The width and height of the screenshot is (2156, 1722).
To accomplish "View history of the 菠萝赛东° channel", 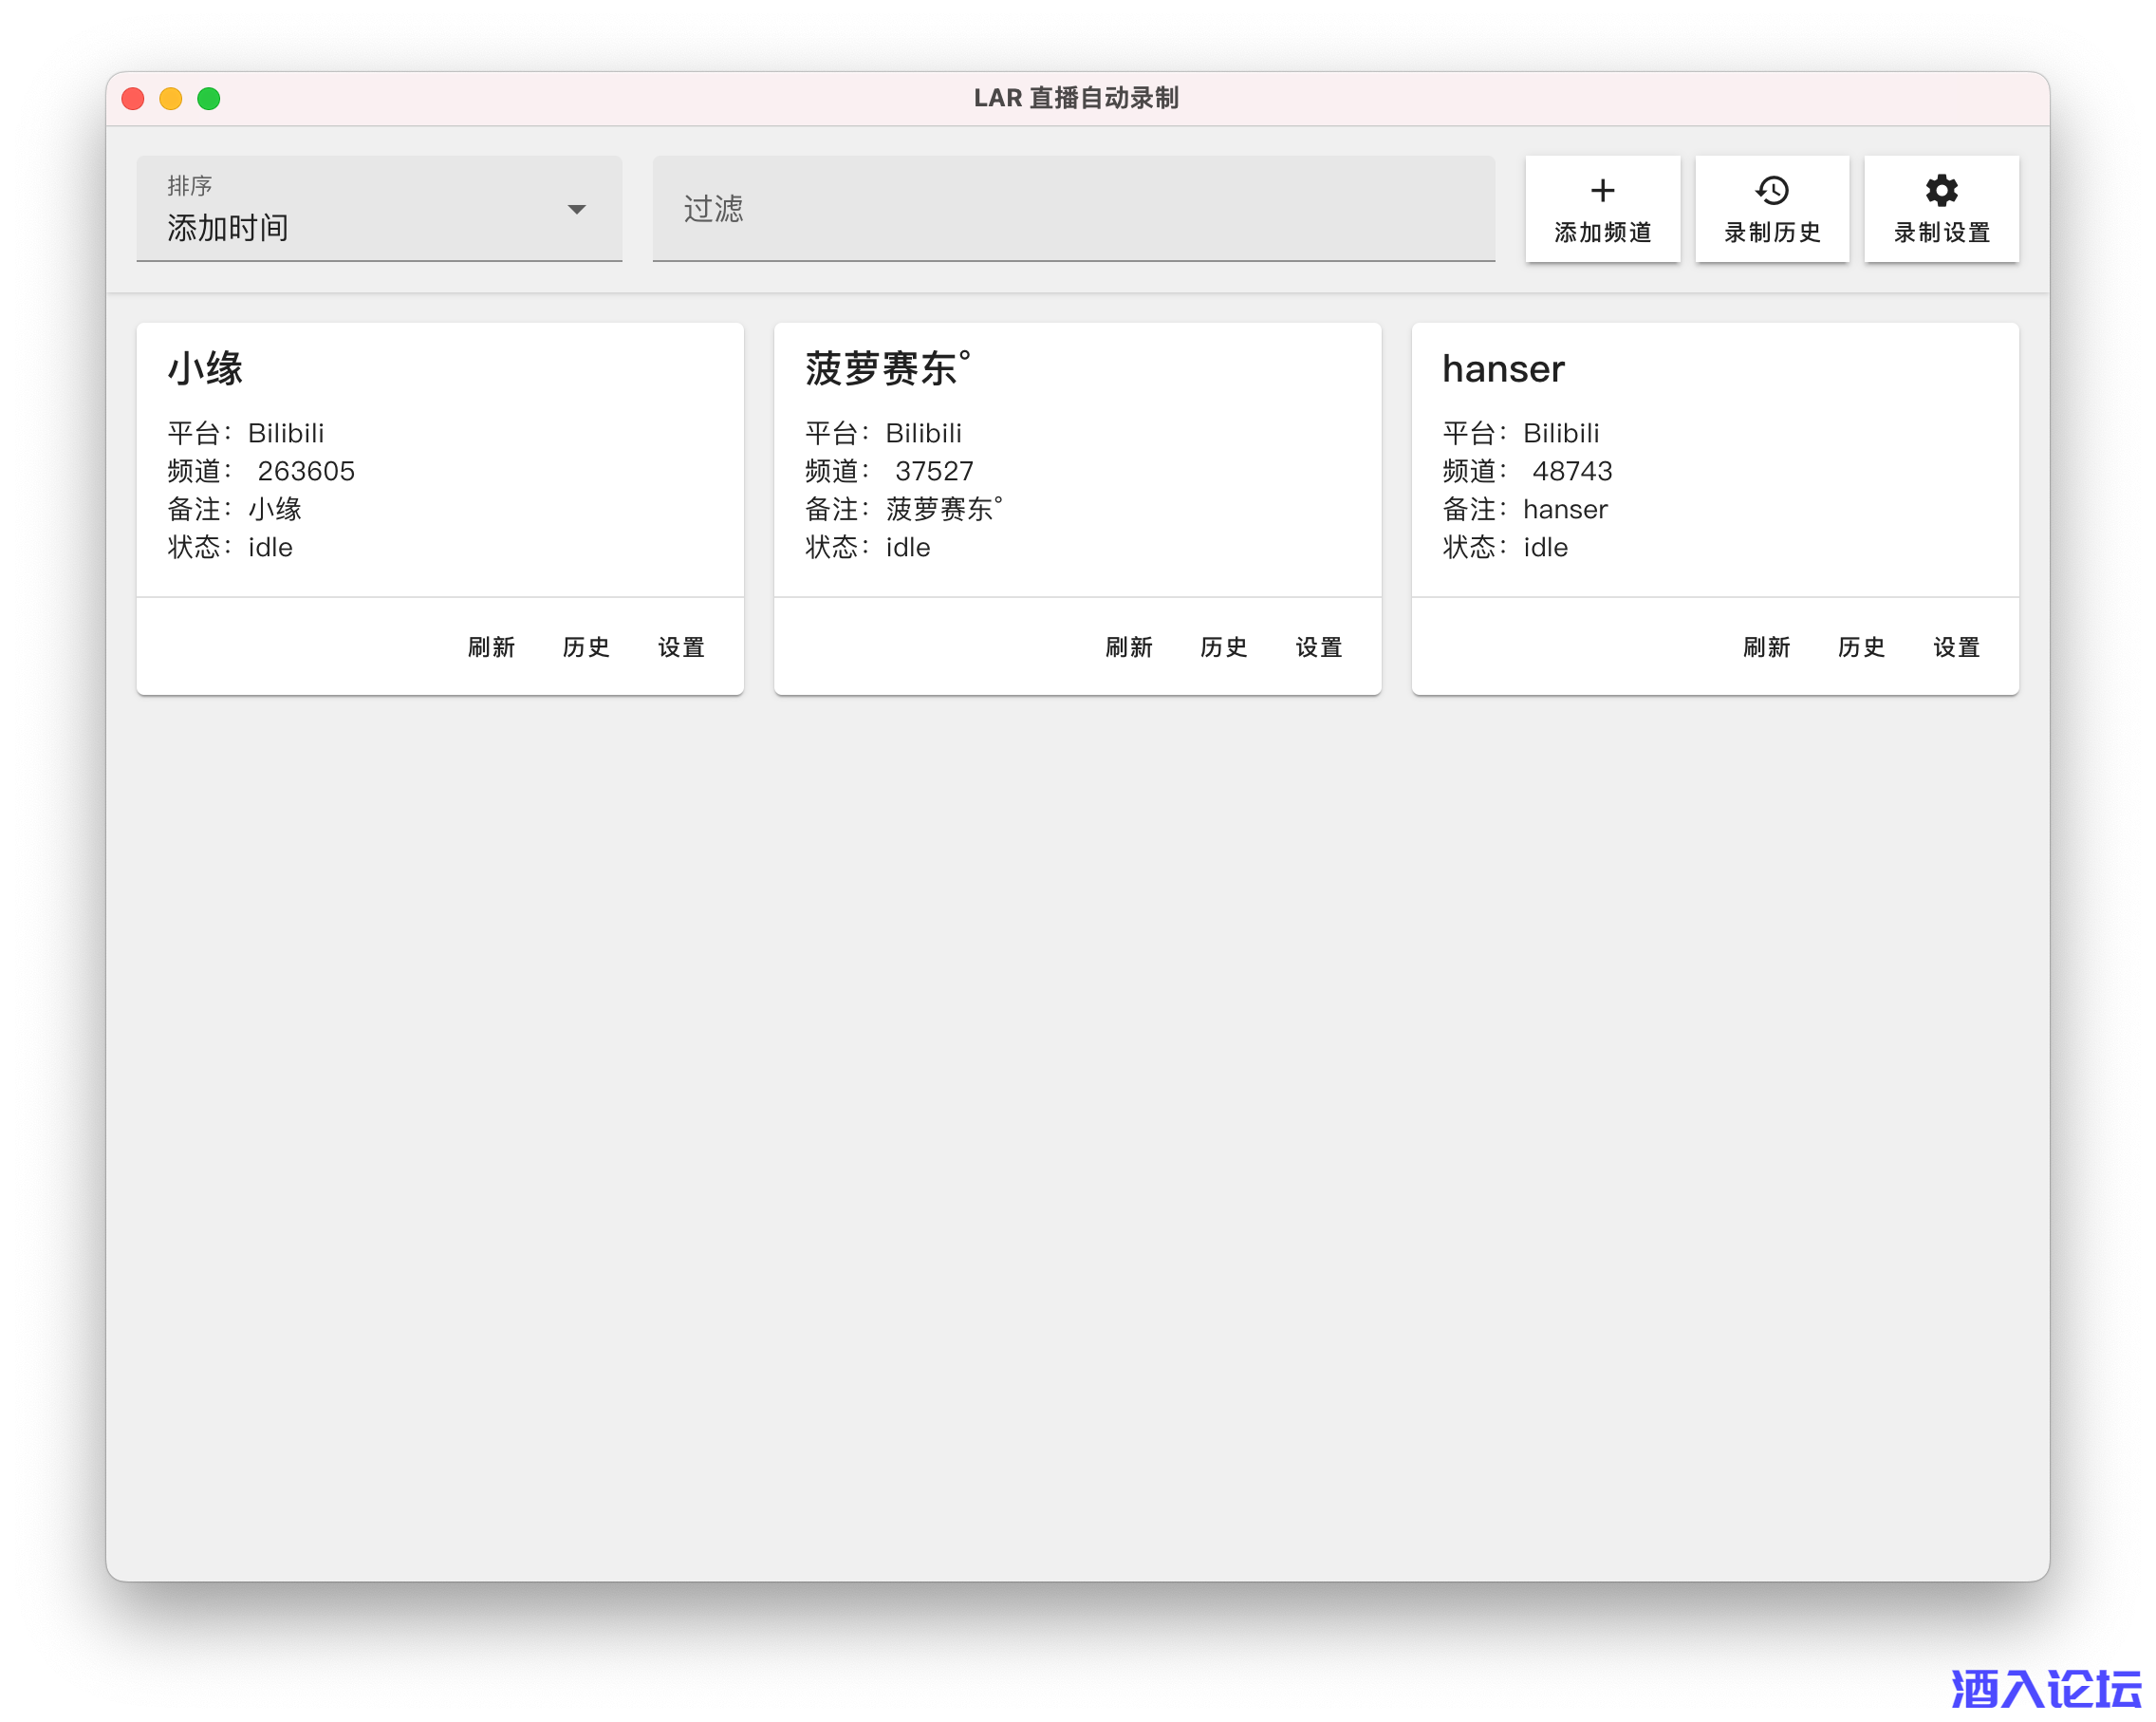I will pyautogui.click(x=1224, y=647).
